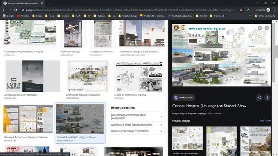Open the Tutorial bookmarks folder
The image size is (278, 156).
point(99,16)
